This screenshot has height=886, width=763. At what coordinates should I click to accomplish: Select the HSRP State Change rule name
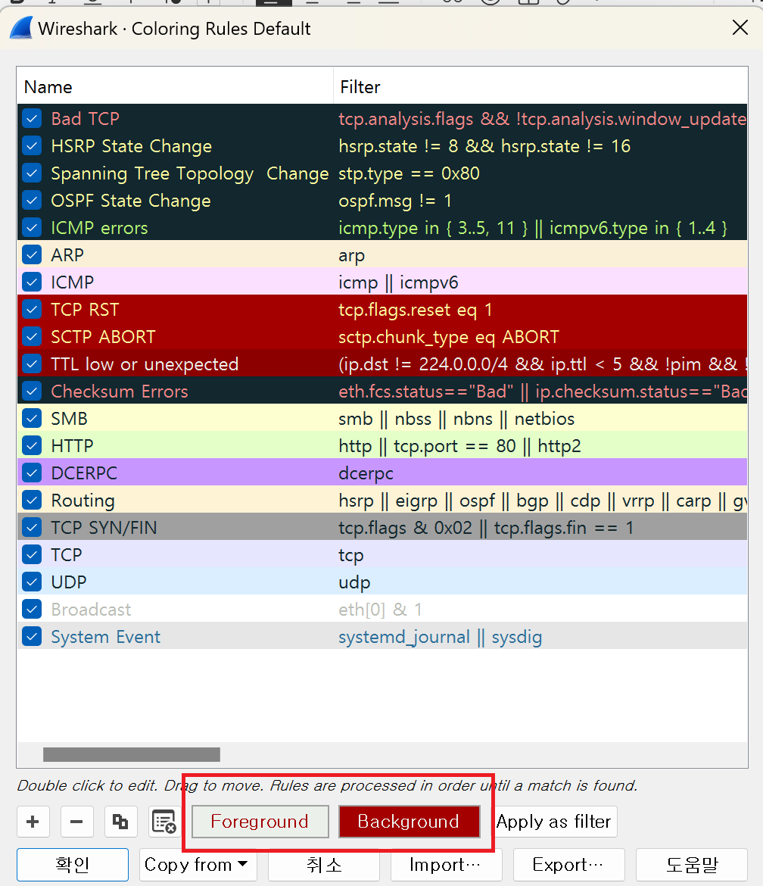click(x=132, y=146)
